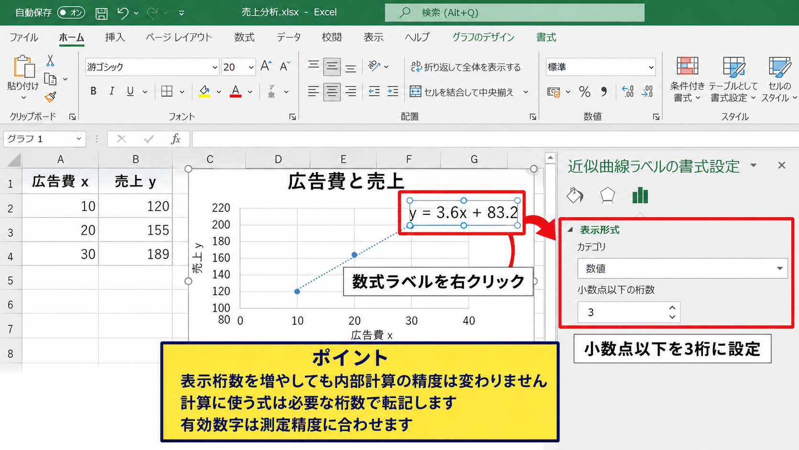Toggle the AutoSave switch
The image size is (799, 450).
point(71,12)
